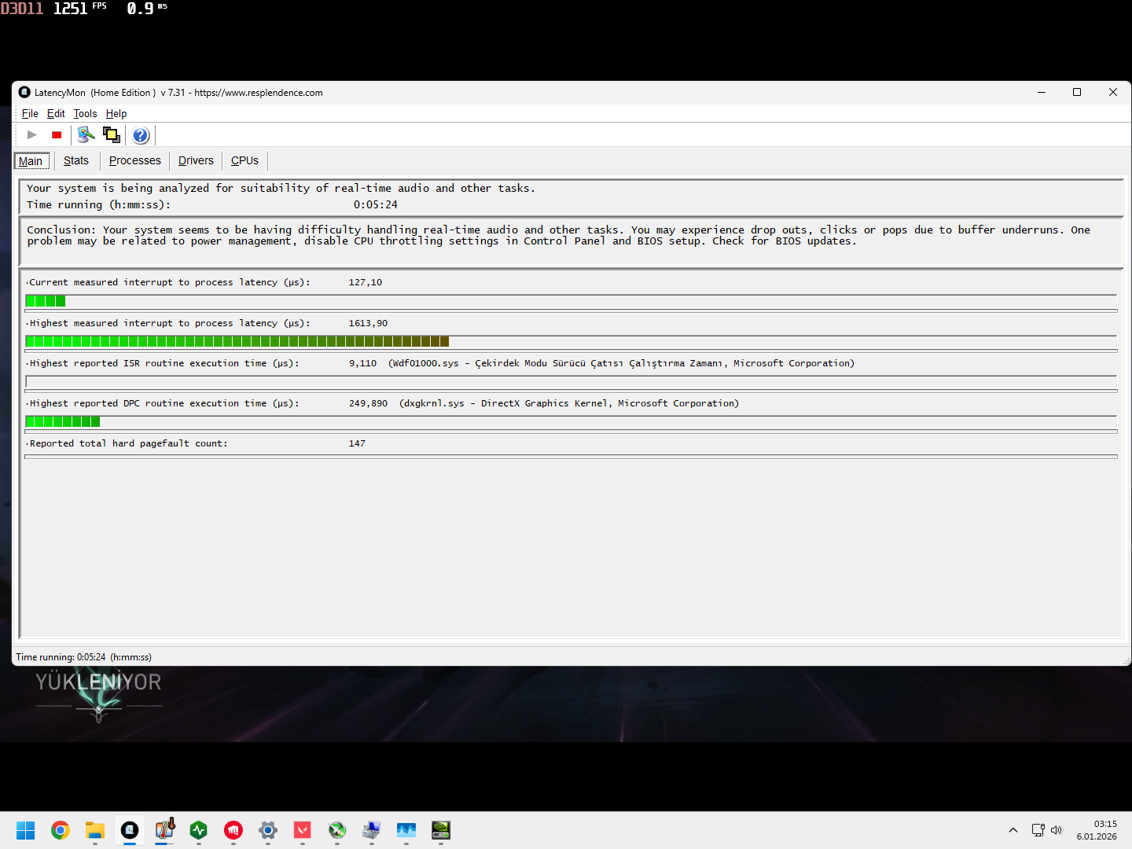Click the LatencyMon taskbar icon
This screenshot has width=1132, height=849.
point(130,830)
